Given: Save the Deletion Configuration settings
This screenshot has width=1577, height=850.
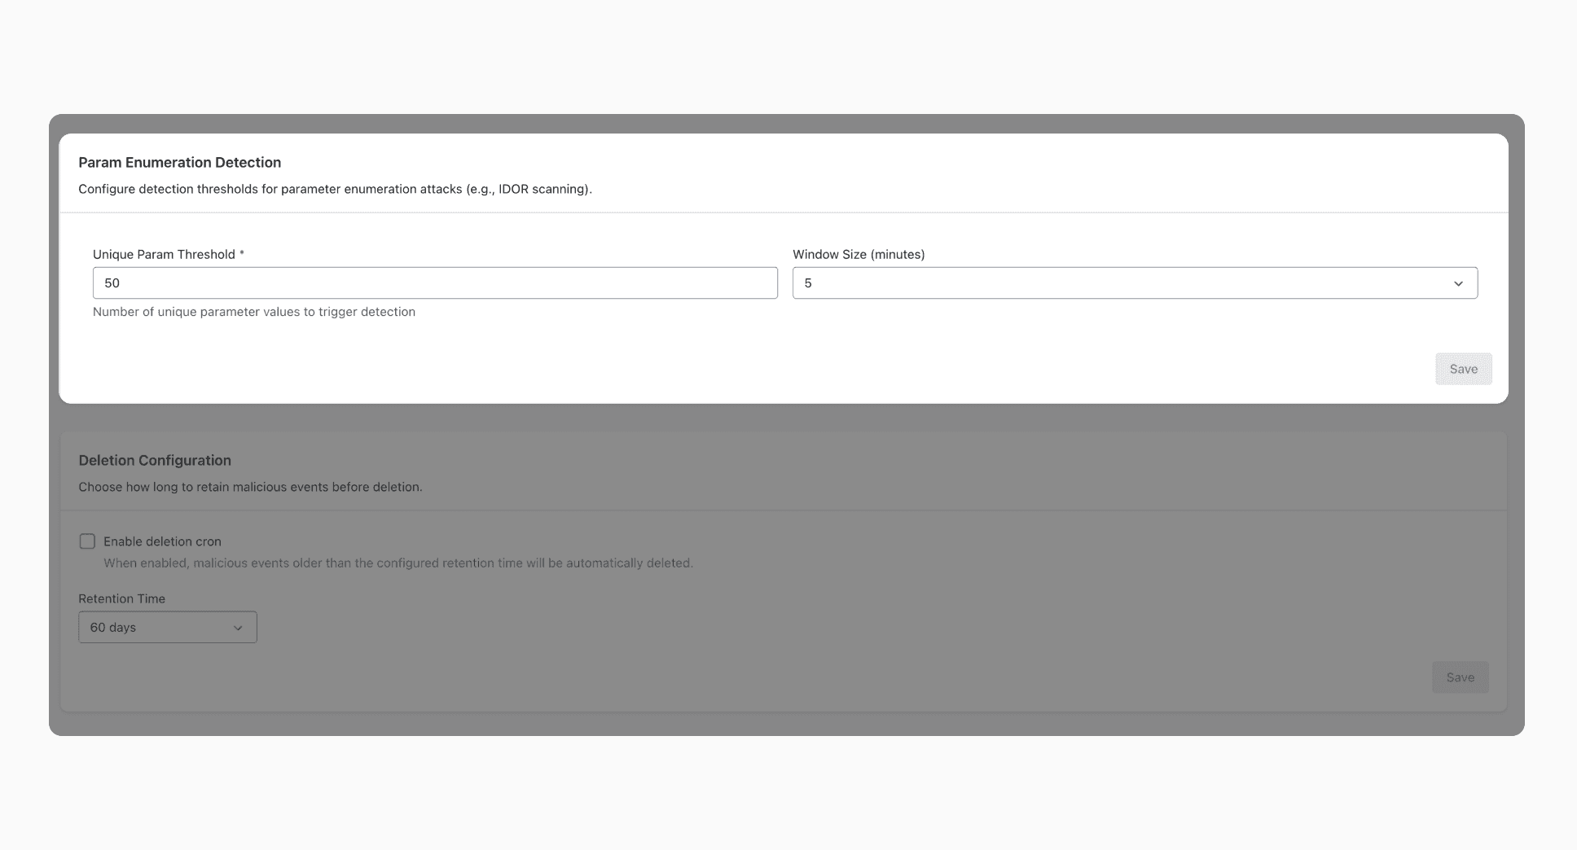Looking at the screenshot, I should click(x=1460, y=677).
